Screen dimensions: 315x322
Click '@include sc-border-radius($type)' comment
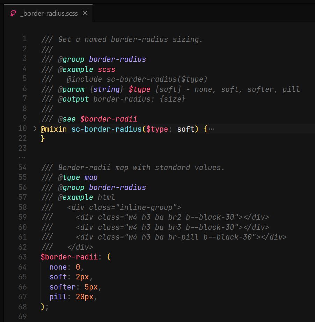coord(137,79)
